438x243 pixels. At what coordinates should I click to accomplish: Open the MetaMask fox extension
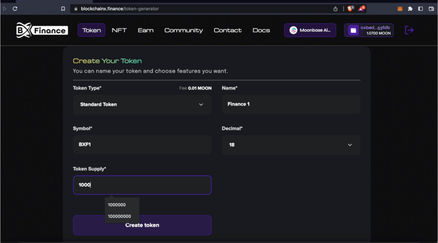click(400, 9)
